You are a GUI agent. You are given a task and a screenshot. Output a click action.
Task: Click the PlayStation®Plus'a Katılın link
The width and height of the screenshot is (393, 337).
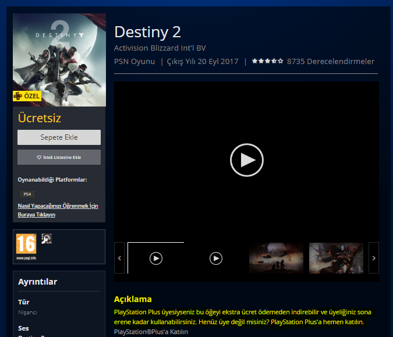click(151, 332)
